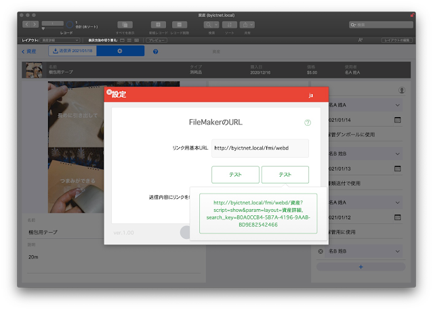Click the 管用に使用 note text
The image size is (433, 310).
[342, 232]
